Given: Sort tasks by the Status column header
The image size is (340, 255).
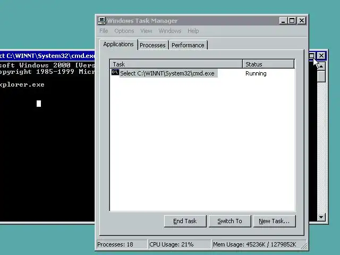Looking at the screenshot, I should (x=268, y=64).
